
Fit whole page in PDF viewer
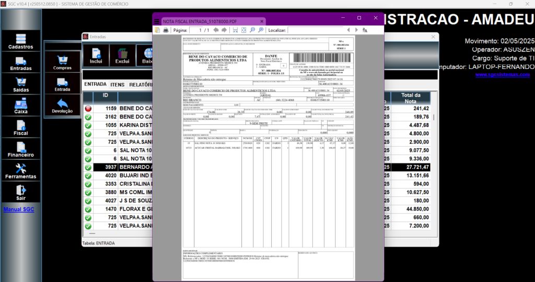point(243,30)
